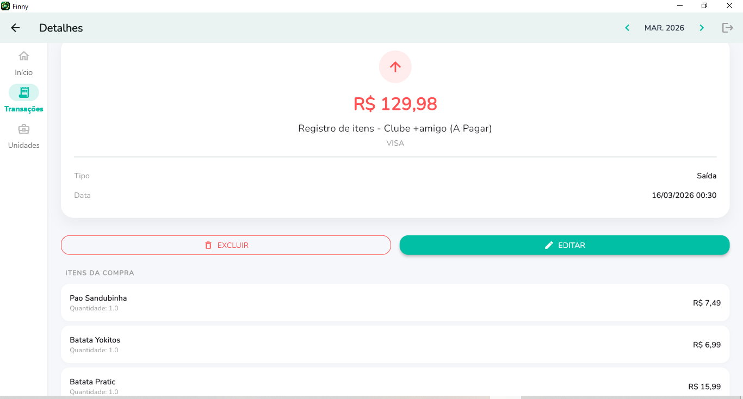Go to next month with right chevron
Viewport: 743px width, 399px height.
pyautogui.click(x=702, y=28)
